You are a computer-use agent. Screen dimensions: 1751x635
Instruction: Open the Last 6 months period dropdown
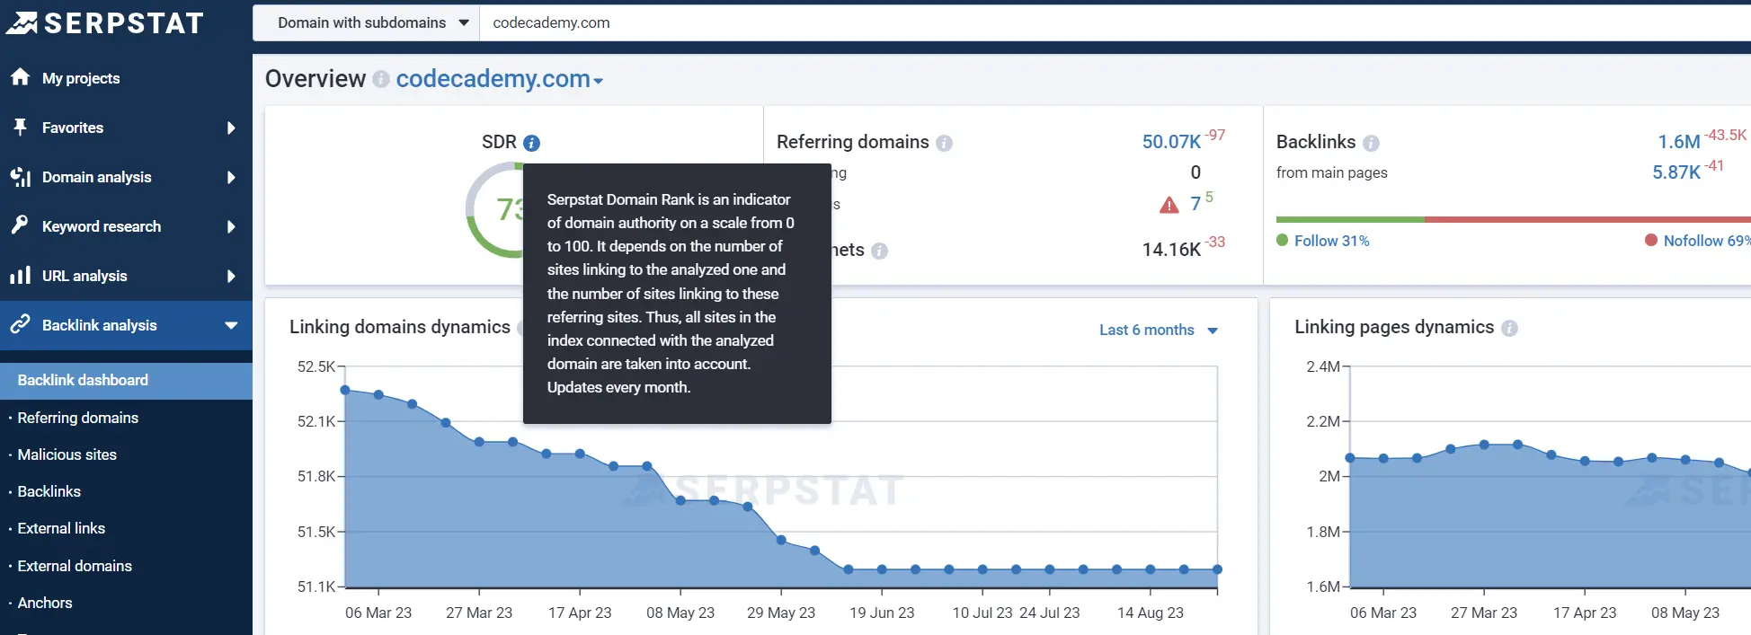click(x=1158, y=330)
